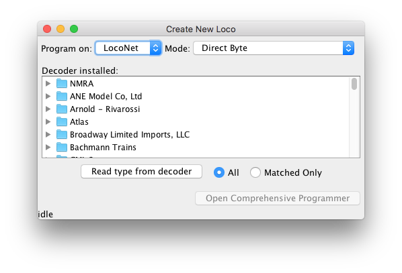Click Open Comprehensive Programmer button
The image size is (402, 273).
coord(278,199)
